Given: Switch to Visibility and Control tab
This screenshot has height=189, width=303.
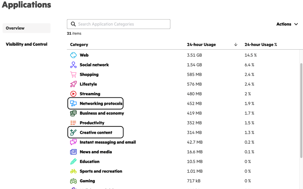Looking at the screenshot, I should tap(26, 44).
